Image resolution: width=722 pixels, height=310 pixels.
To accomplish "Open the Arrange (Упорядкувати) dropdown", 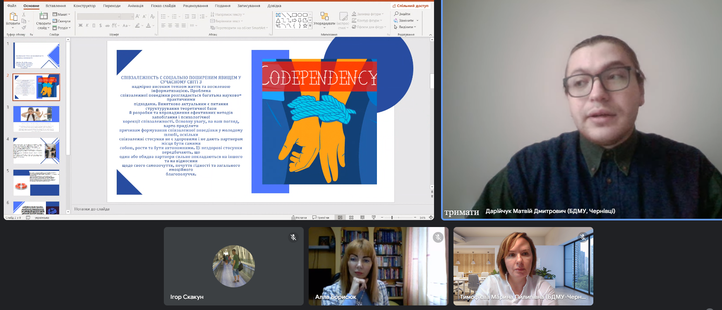I will point(324,19).
